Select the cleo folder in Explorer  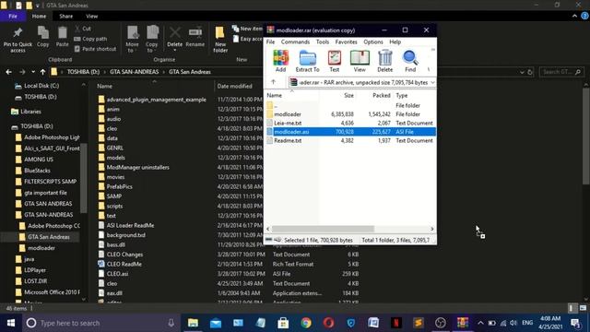(112, 129)
